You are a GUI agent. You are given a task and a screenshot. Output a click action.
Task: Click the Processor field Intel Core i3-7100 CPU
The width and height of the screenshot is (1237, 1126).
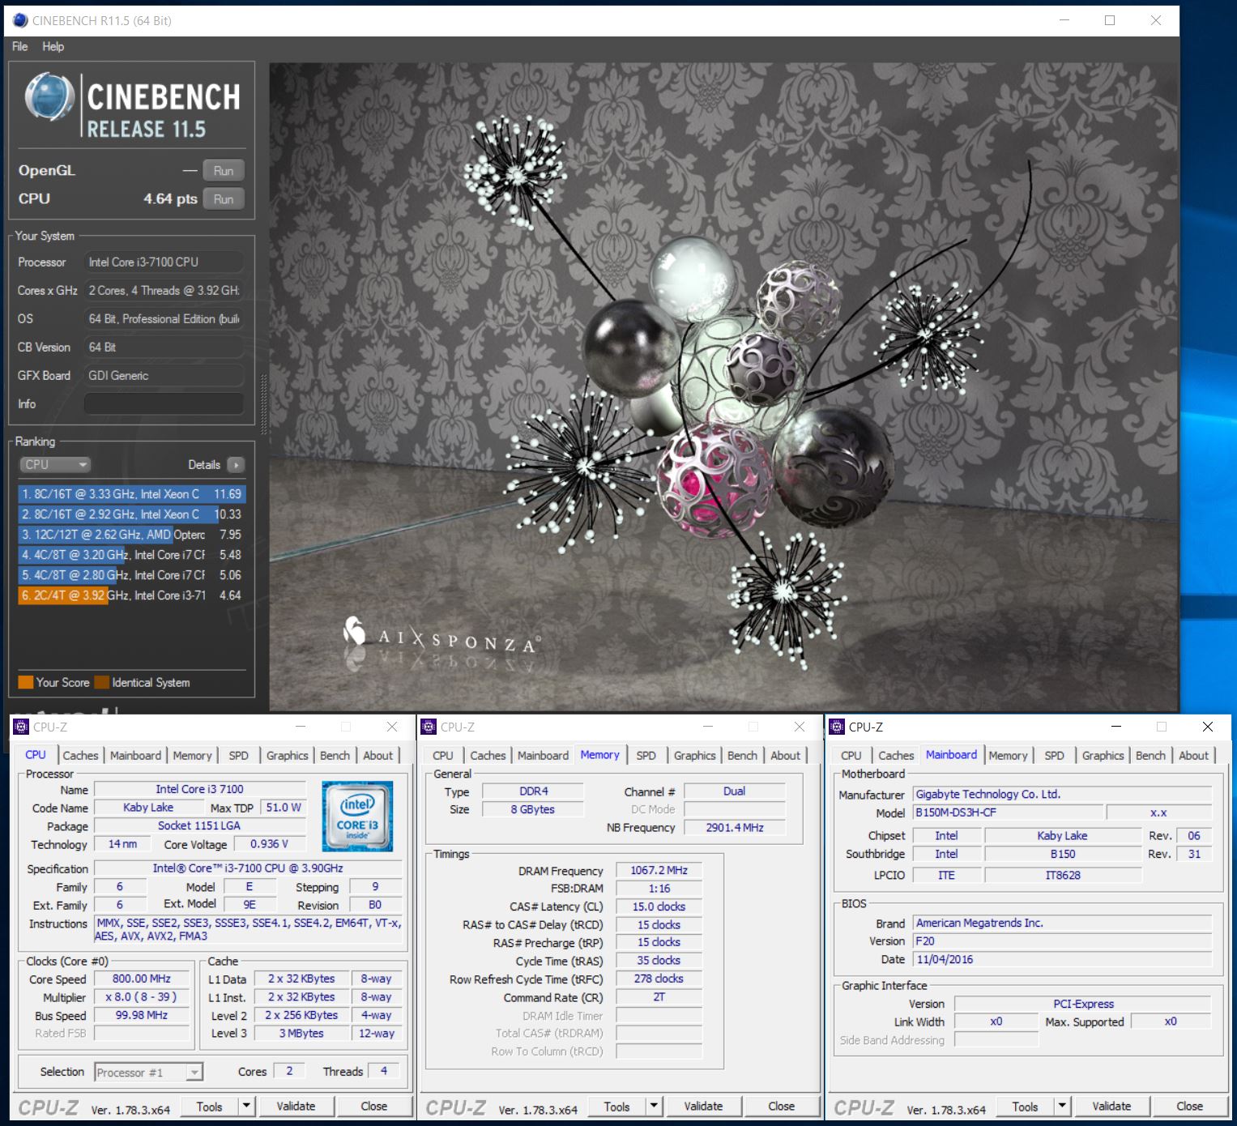click(164, 262)
